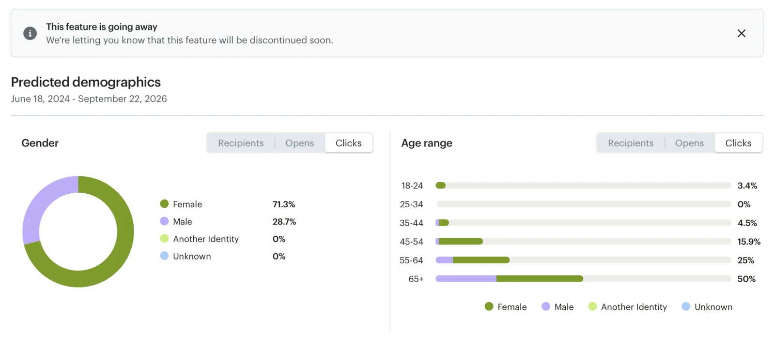Click the 65+ age label
Screen dimensions: 775x344
pyautogui.click(x=416, y=279)
